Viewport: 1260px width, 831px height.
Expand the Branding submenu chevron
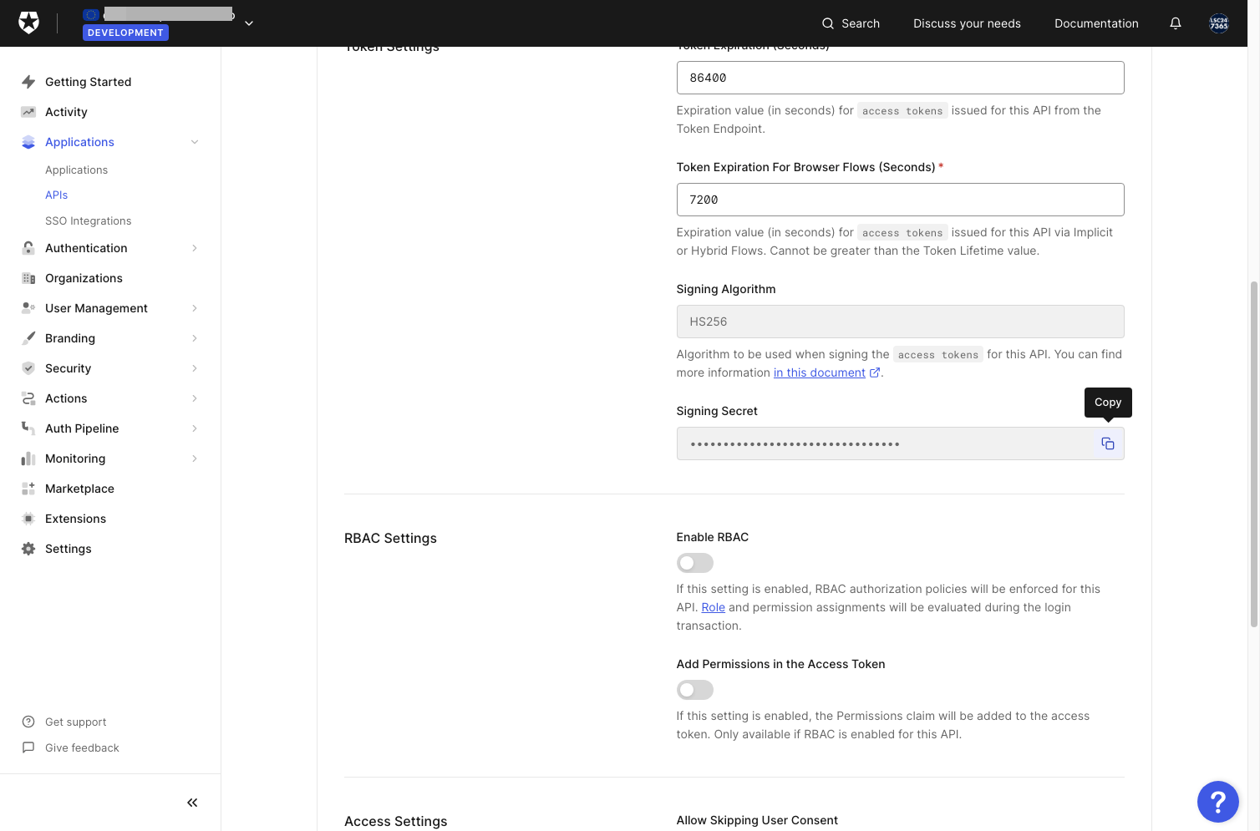click(195, 338)
